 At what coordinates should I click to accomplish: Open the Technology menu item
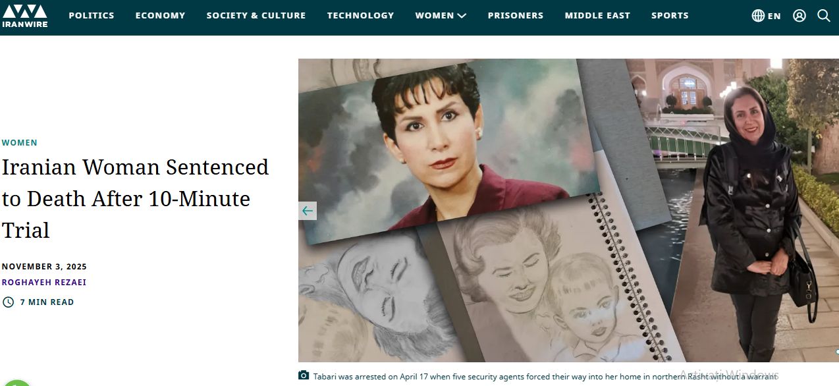coord(360,15)
